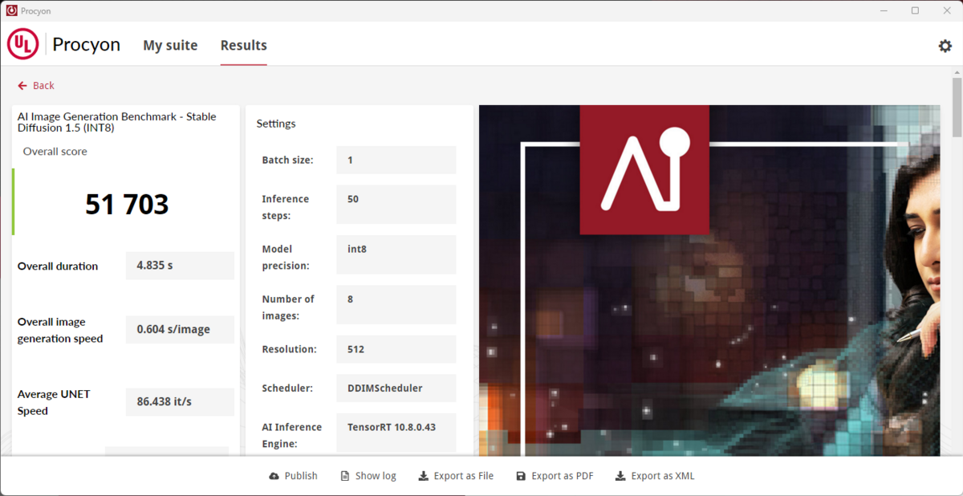
Task: Switch to the My suite tab
Action: click(x=170, y=46)
